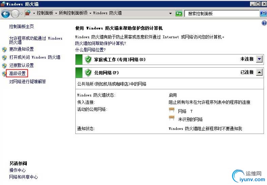
Task: Open 网络和共享中心 link
Action: click(23, 177)
